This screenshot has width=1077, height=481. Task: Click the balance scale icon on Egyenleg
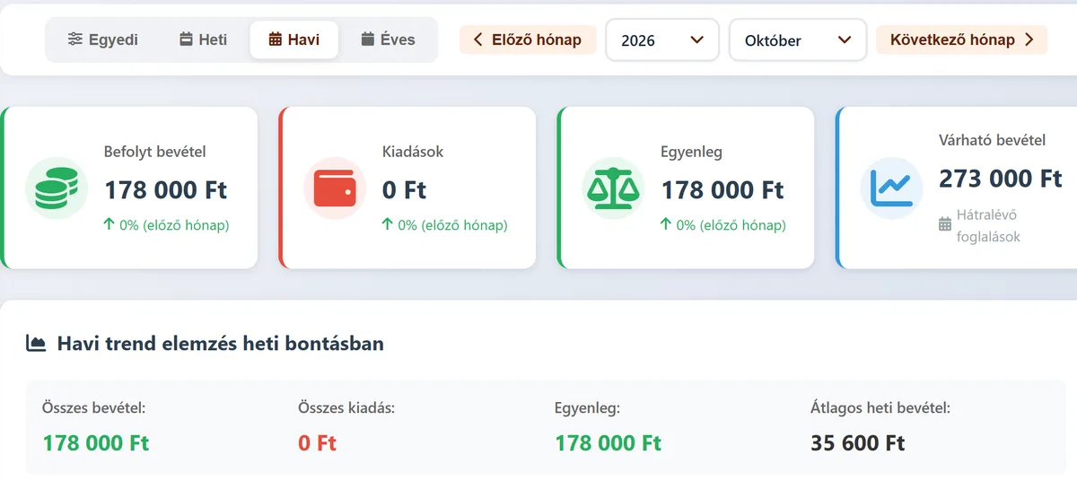(x=613, y=188)
